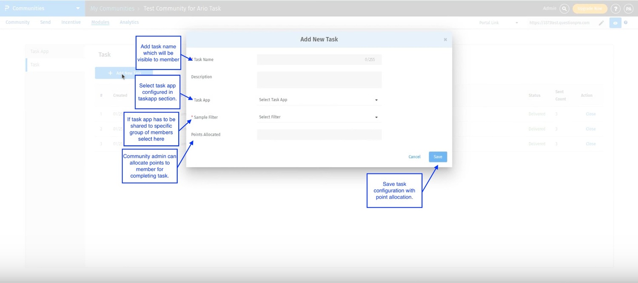Expand the Communities product dropdown
The width and height of the screenshot is (638, 283).
tap(78, 8)
